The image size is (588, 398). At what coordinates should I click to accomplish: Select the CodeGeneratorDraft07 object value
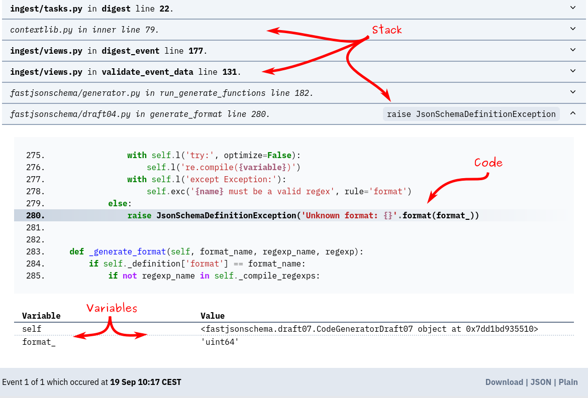point(369,329)
